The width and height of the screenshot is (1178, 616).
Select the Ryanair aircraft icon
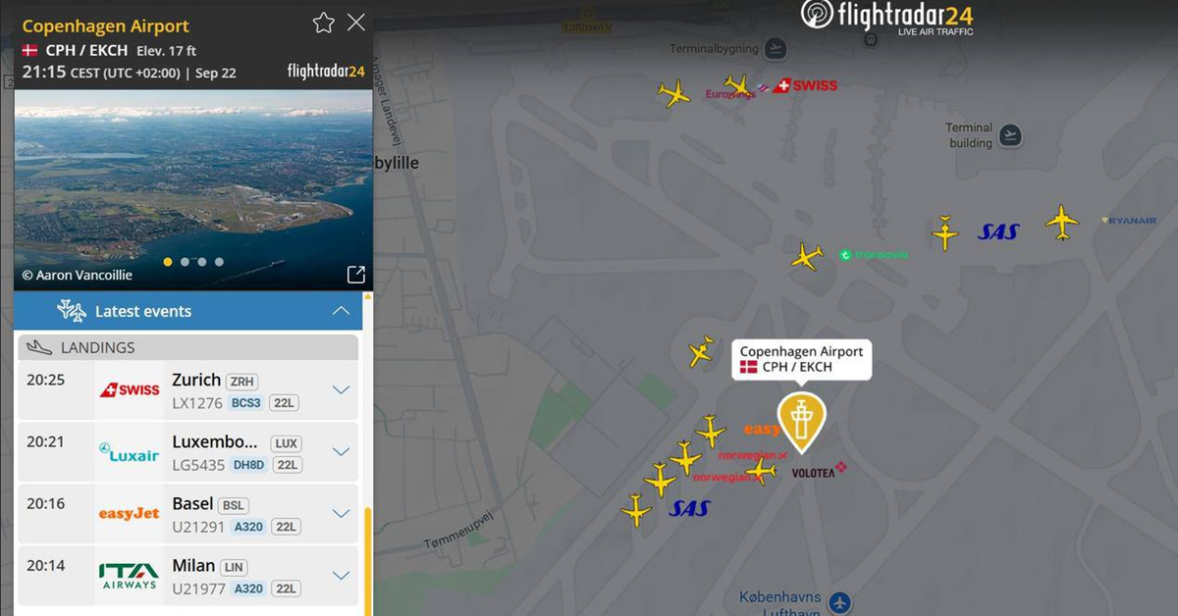click(x=1061, y=222)
